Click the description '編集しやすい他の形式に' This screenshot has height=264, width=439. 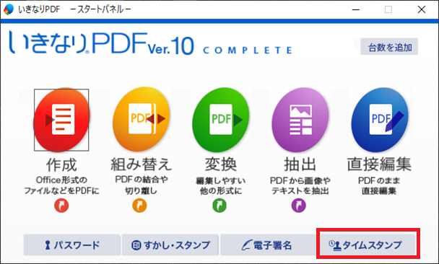click(x=221, y=185)
